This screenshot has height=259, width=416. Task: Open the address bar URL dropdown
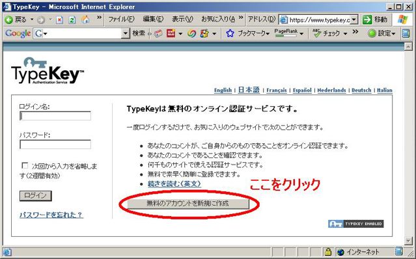tap(354, 20)
